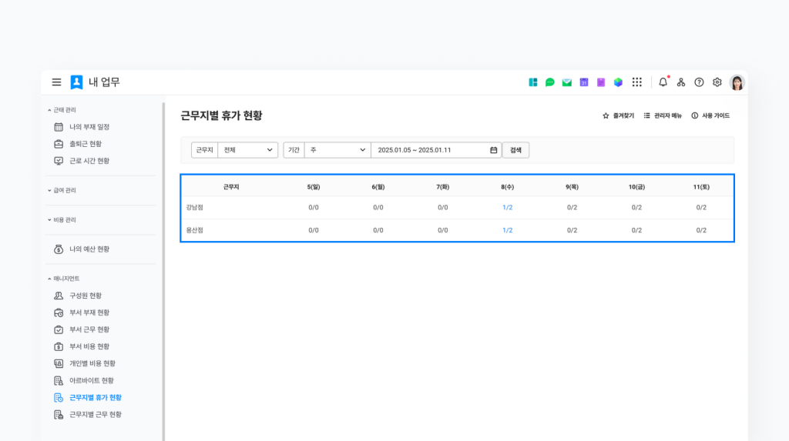Click the 내 업무 blue person logo
The width and height of the screenshot is (789, 441).
point(76,82)
